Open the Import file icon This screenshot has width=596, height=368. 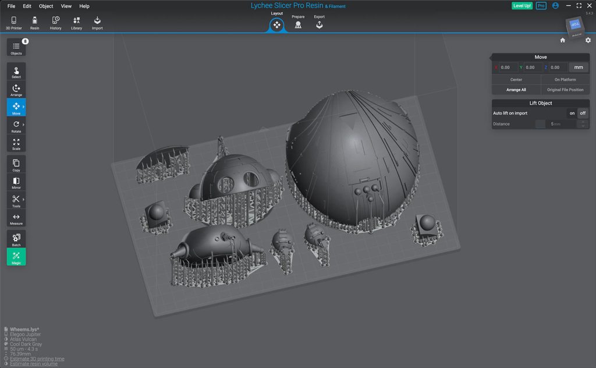coord(97,22)
